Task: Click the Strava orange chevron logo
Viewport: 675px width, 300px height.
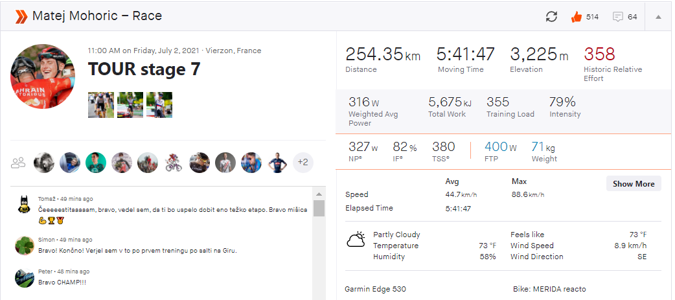Action: point(21,16)
